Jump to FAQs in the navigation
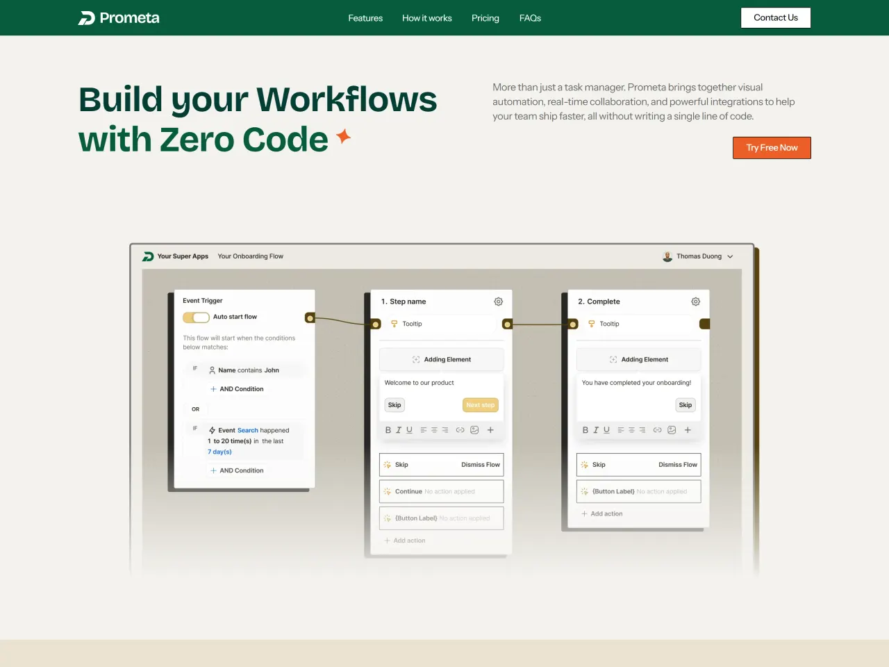Screen dimensions: 889x667 click(x=530, y=18)
